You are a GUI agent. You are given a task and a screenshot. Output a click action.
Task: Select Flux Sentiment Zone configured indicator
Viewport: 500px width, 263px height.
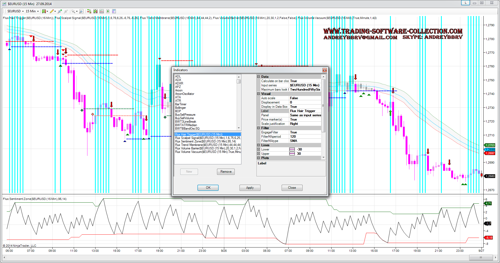tap(205, 141)
